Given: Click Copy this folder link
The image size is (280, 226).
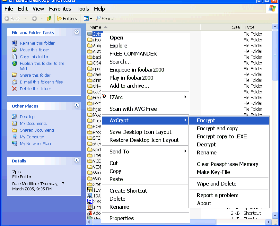Looking at the screenshot, I should pos(34,56).
